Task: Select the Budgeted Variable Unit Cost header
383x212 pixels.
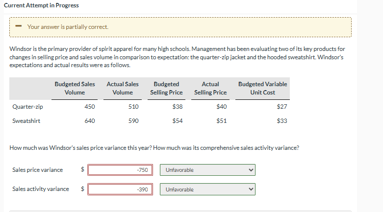Action: 262,88
